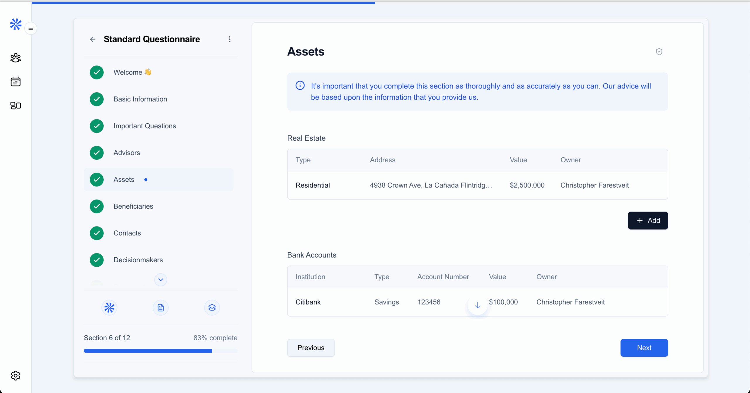Click the Contacts section green checkmark
The height and width of the screenshot is (393, 750).
coord(97,233)
